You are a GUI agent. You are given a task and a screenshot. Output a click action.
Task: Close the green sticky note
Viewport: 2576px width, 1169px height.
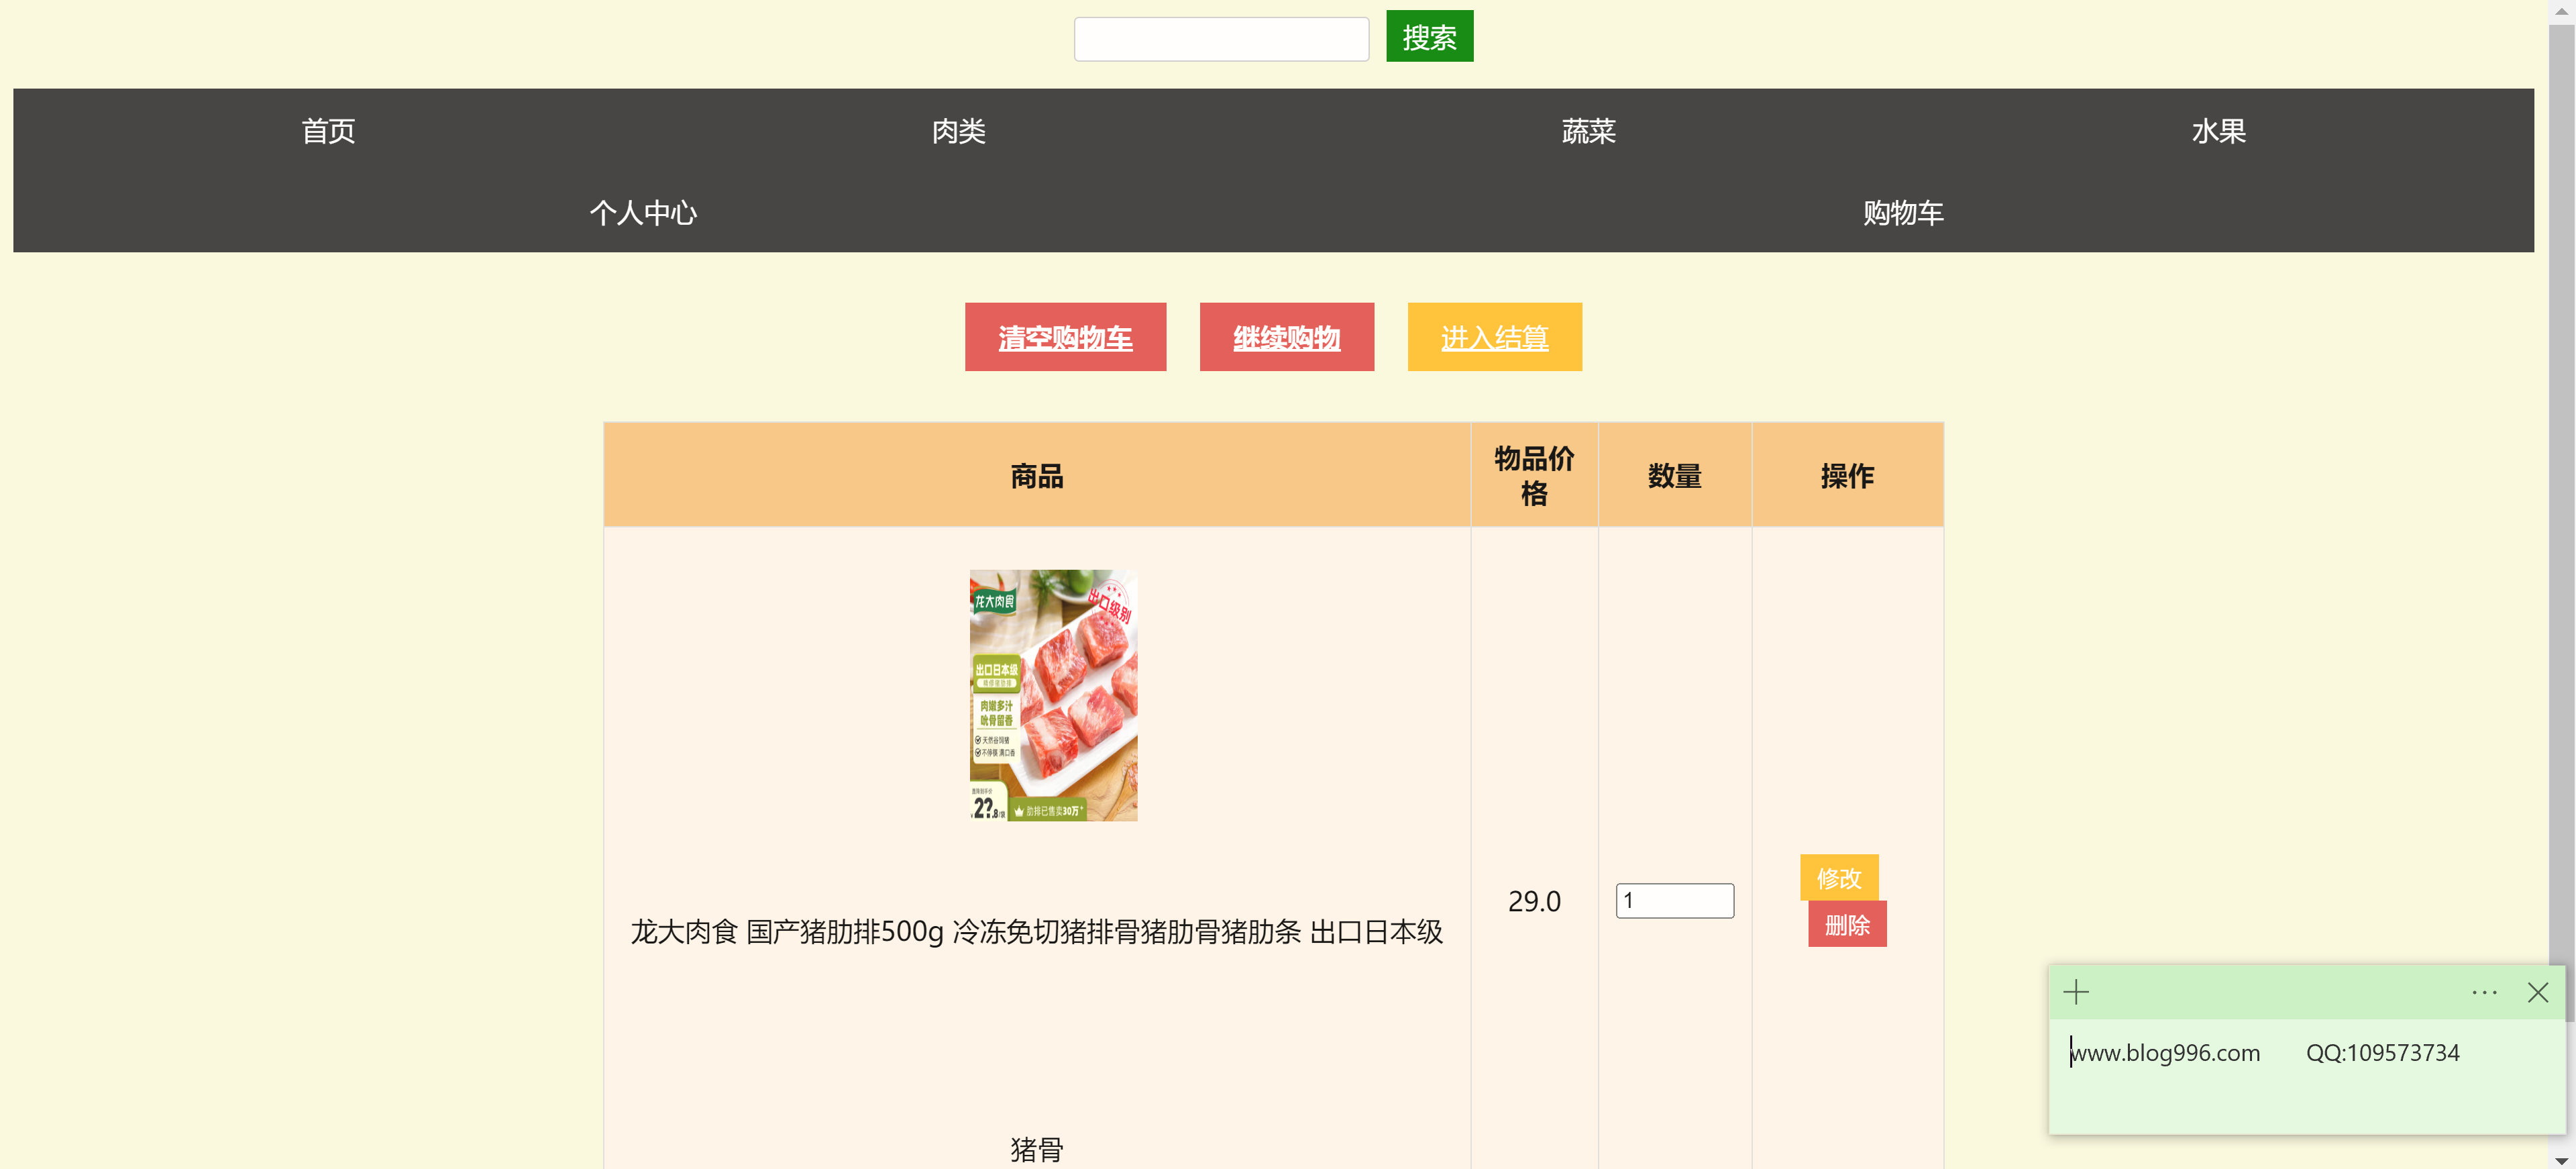[2537, 992]
